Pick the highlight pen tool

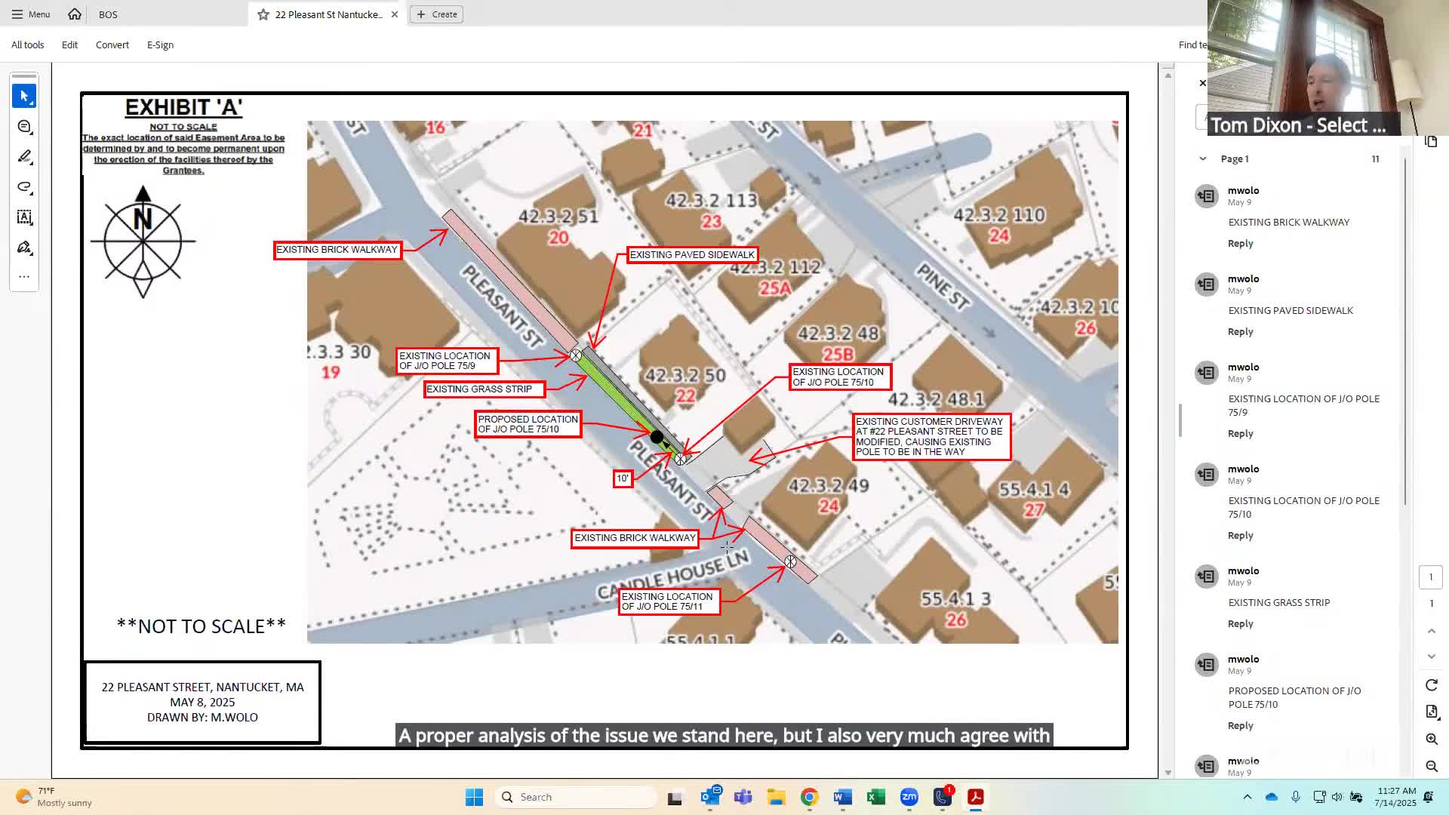pos(24,157)
